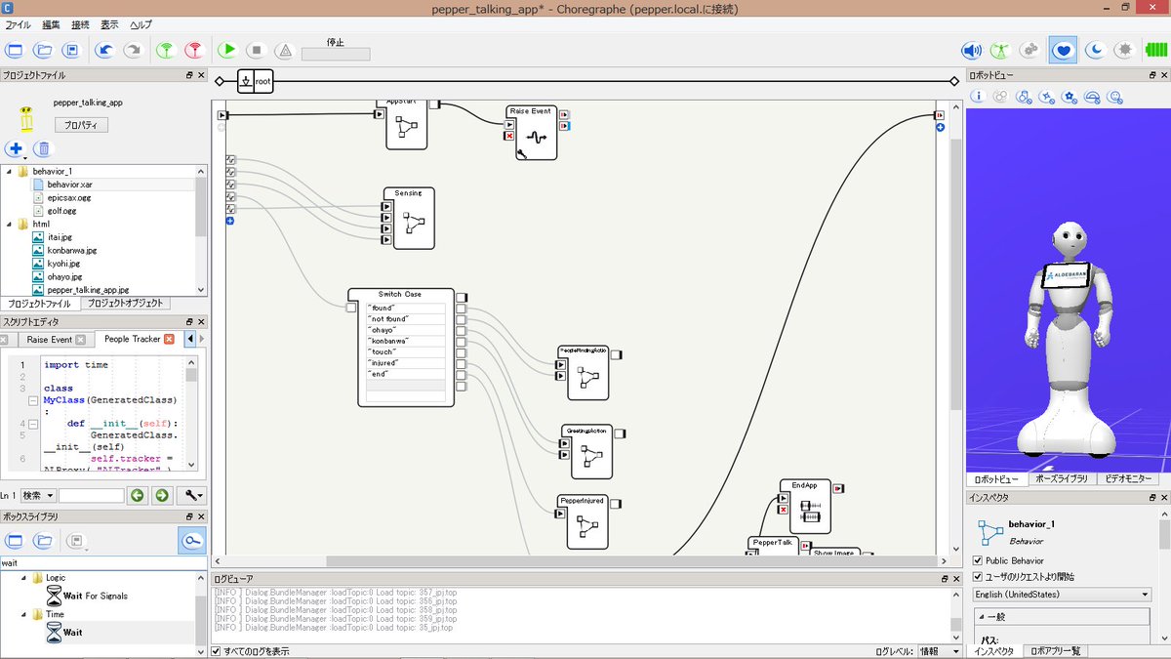Toggle the すべてのログを表示 checkbox
The height and width of the screenshot is (659, 1171).
[x=217, y=651]
